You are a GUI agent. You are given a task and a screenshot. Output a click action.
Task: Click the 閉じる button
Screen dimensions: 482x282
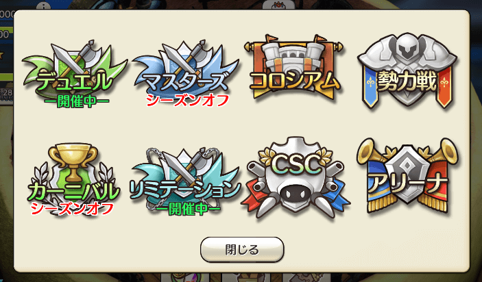[x=242, y=249]
